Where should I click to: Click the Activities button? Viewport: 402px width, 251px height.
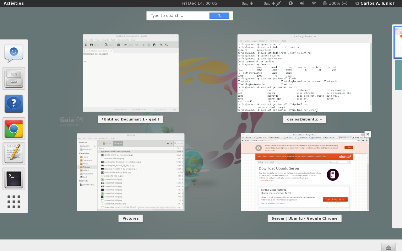click(14, 3)
